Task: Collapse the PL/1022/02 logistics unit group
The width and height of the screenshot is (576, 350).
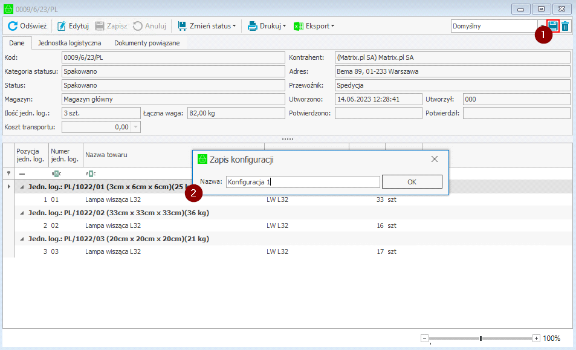Action: tap(22, 213)
